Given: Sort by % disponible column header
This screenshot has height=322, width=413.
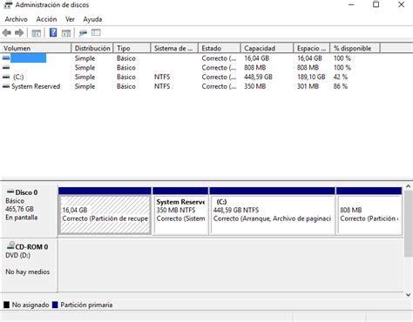Looking at the screenshot, I should [x=355, y=48].
